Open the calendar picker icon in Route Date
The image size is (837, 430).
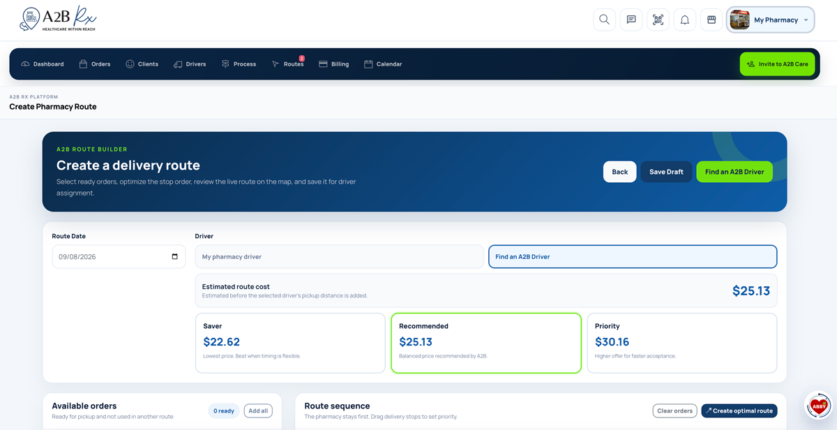tap(174, 256)
